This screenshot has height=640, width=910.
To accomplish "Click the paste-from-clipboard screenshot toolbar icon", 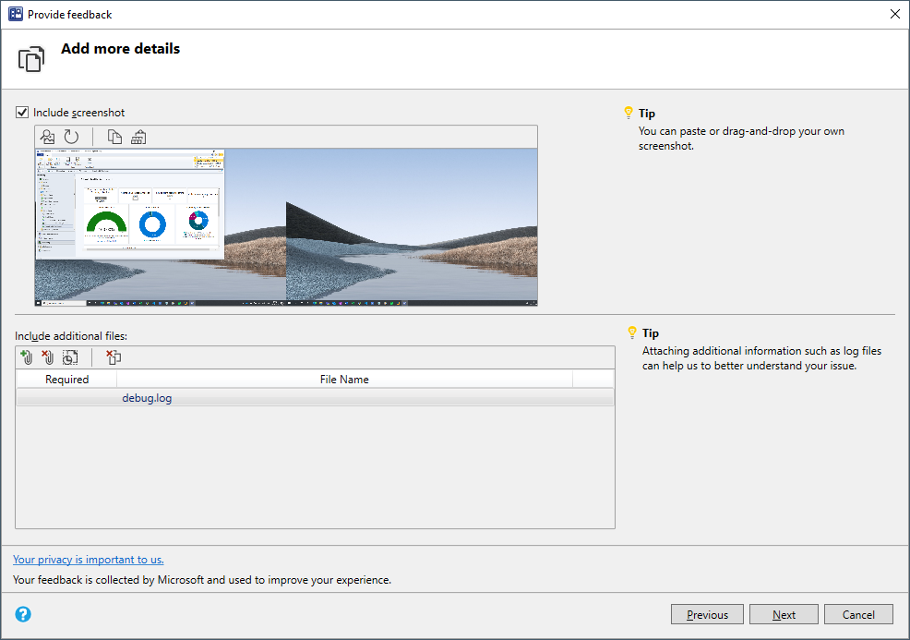I will point(138,137).
